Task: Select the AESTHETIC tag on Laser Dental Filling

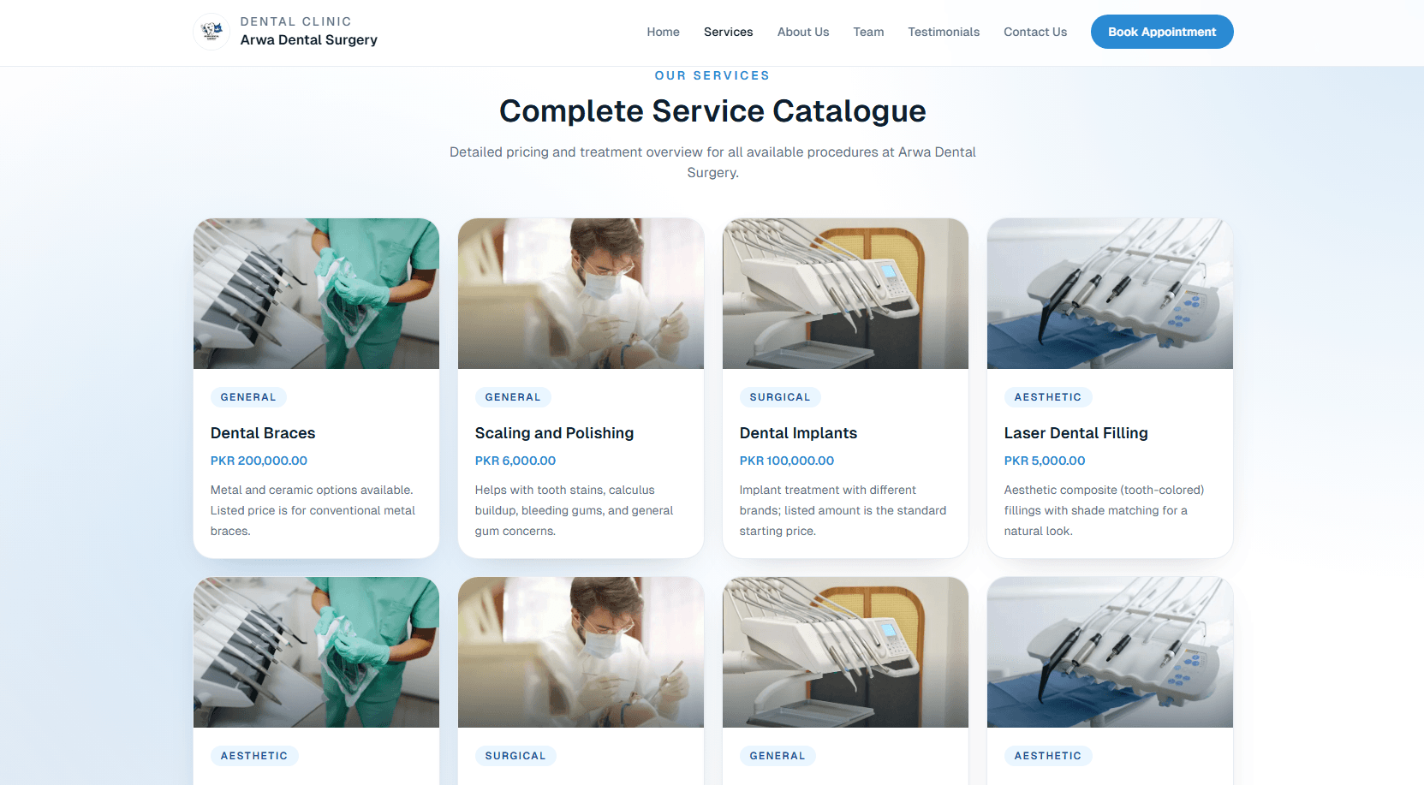Action: tap(1048, 396)
